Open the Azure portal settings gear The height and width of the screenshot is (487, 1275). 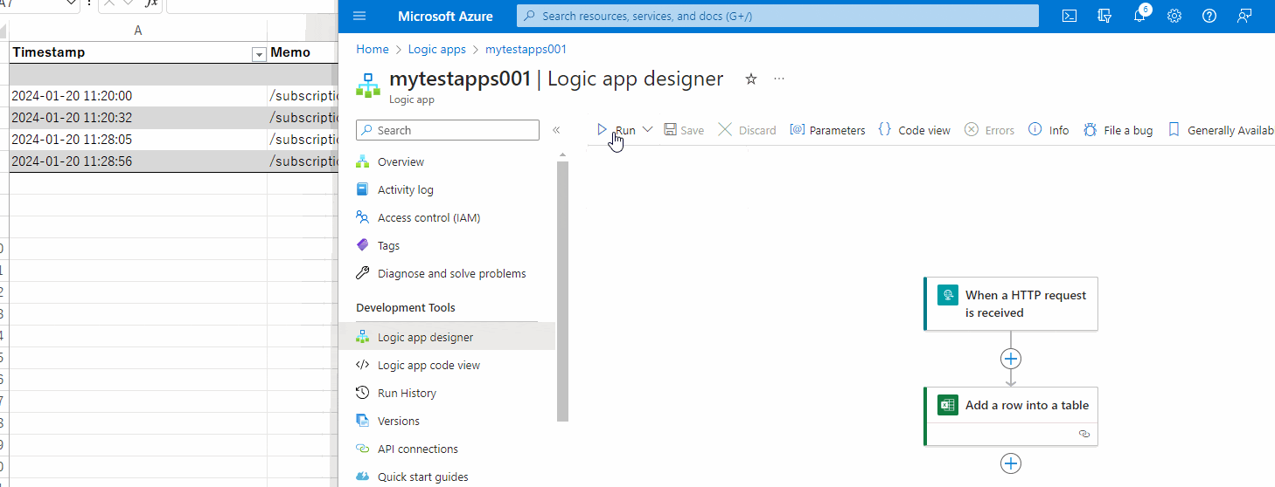coord(1174,16)
